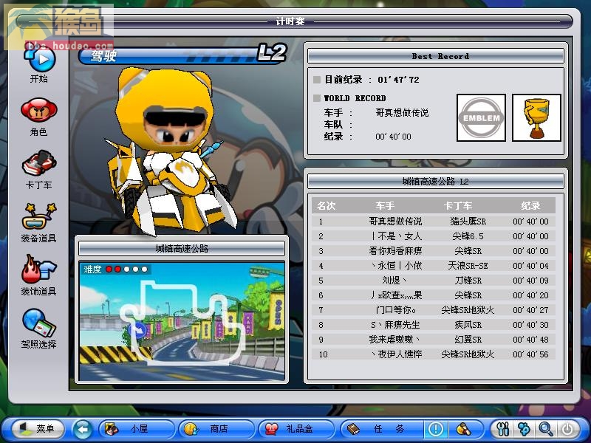
Task: Open the 装备道具 goggles icon
Action: coord(39,216)
